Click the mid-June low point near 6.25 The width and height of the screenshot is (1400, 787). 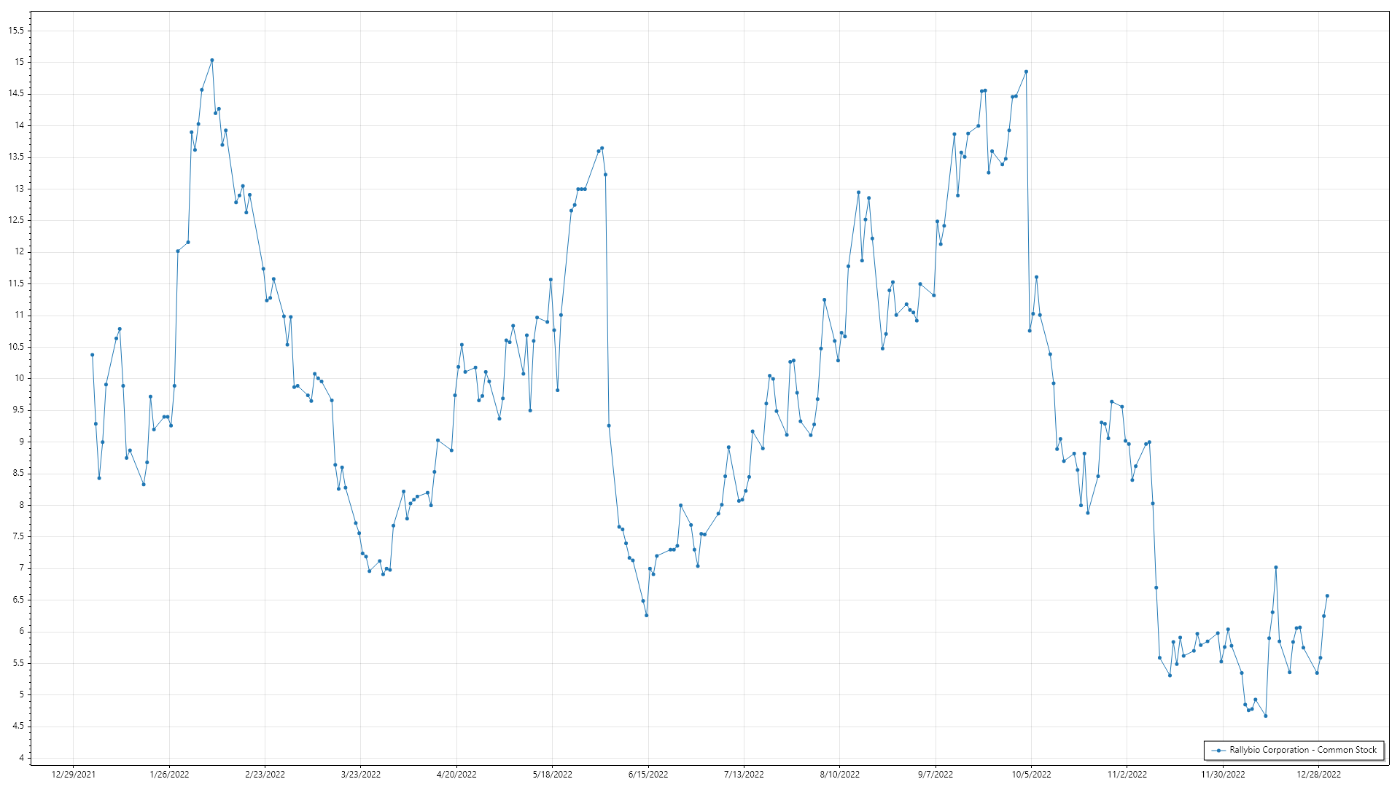(647, 616)
